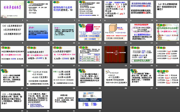Select slide 6 thumbnail 把高级单位的数化成低级单位
180x112 pixels.
click(142, 10)
